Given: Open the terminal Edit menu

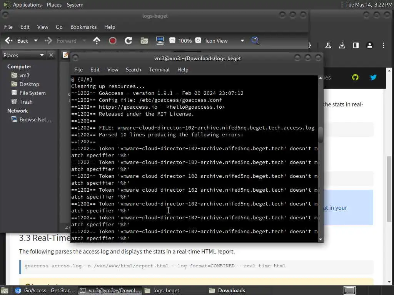Looking at the screenshot, I should (95, 70).
